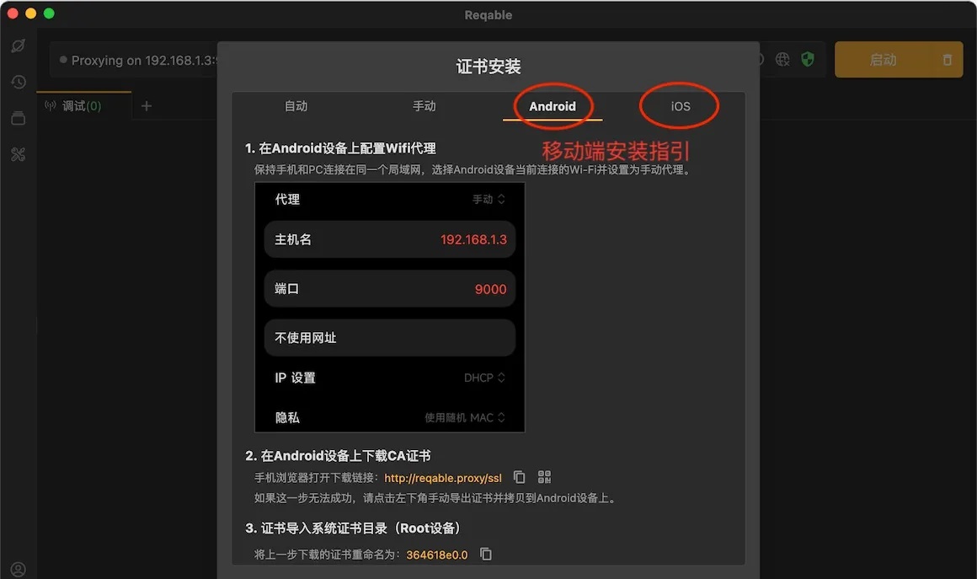Show QR code for certificate download
The width and height of the screenshot is (977, 579).
pyautogui.click(x=544, y=477)
